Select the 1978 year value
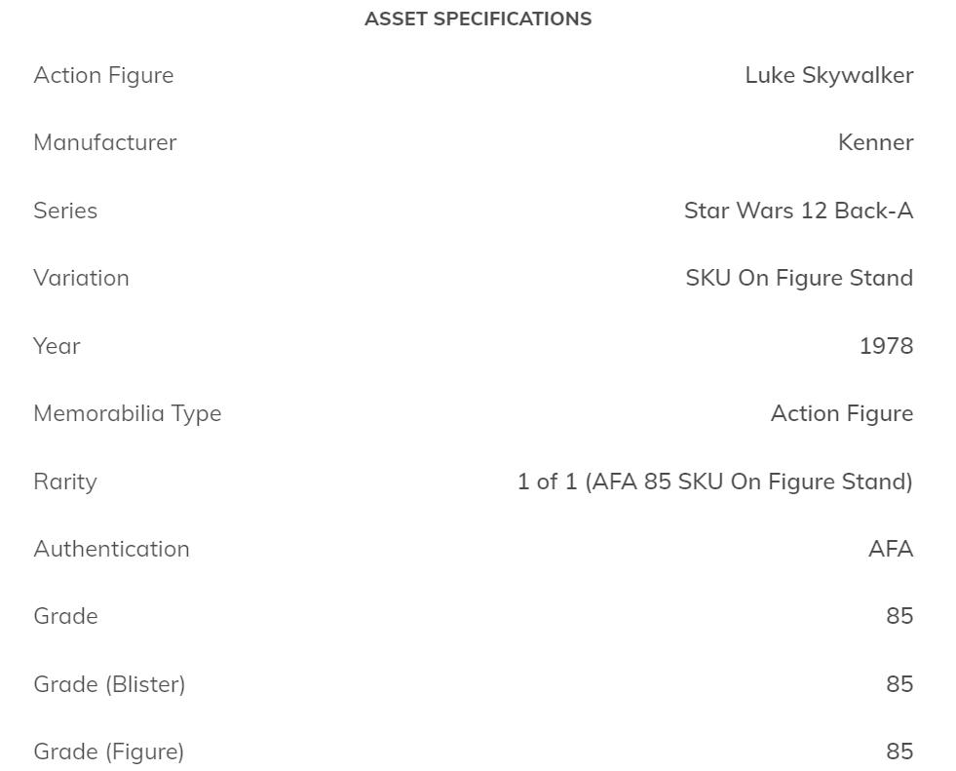 [x=886, y=346]
